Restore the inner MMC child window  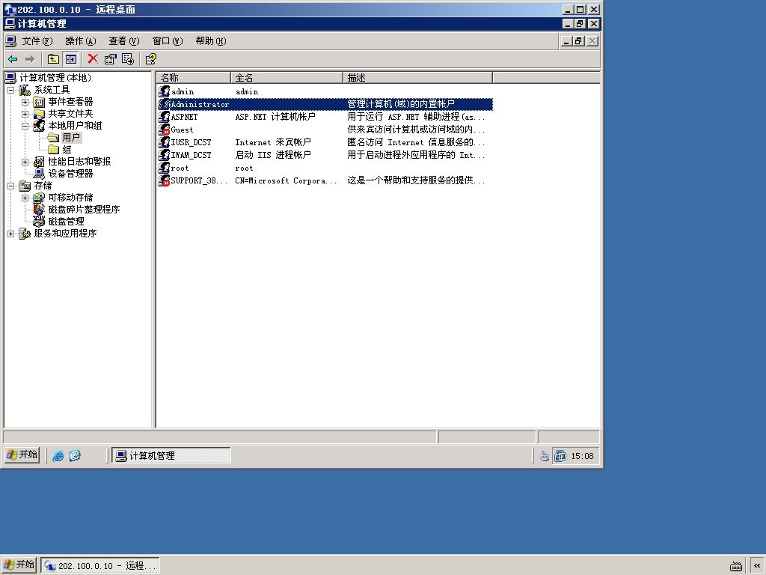tap(579, 41)
